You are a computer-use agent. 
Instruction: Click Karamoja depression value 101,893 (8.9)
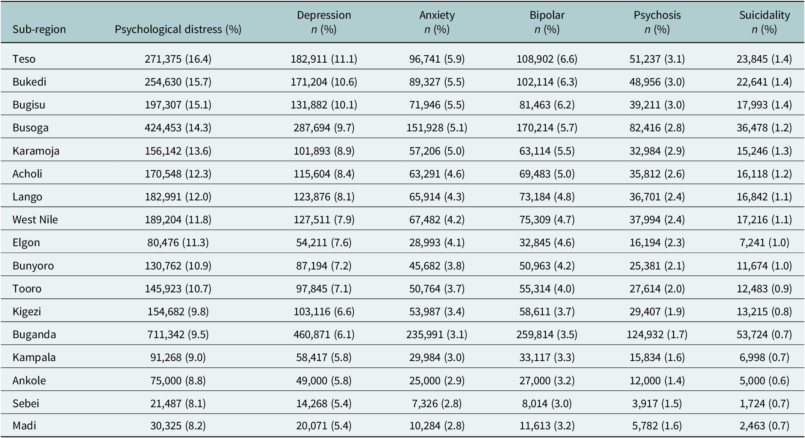click(x=324, y=151)
